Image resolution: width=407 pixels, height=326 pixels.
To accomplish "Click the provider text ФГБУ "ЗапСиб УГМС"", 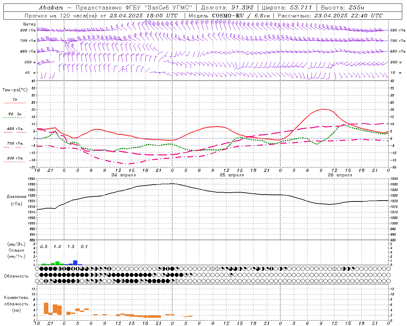I will coord(159,8).
